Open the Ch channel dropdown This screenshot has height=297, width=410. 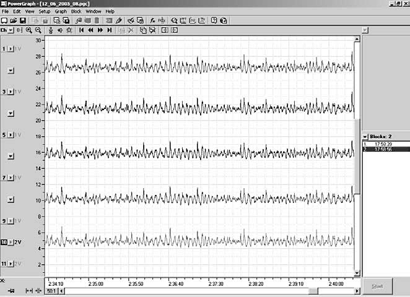11,30
